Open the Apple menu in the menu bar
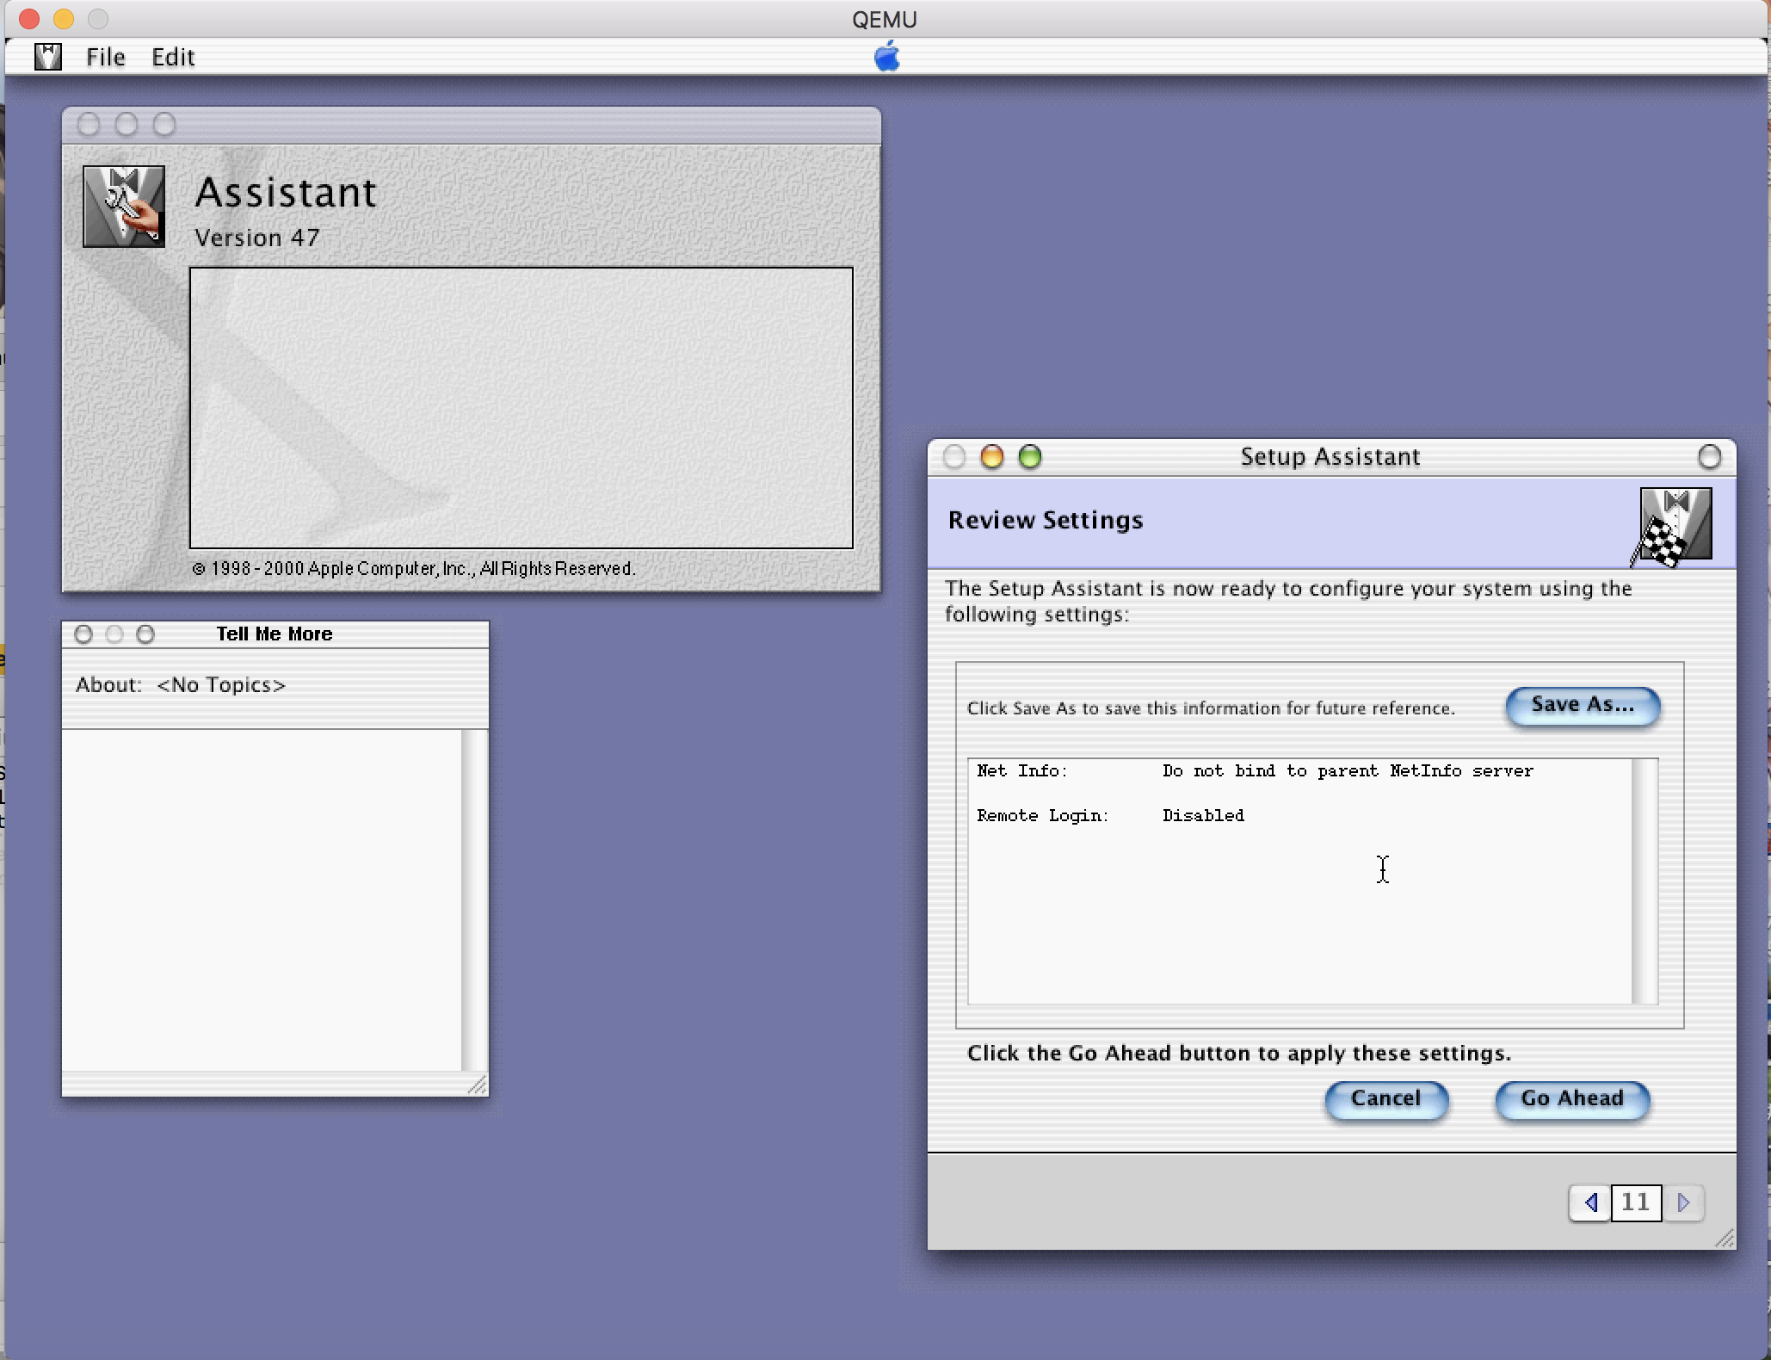The image size is (1771, 1360). pyautogui.click(x=888, y=57)
